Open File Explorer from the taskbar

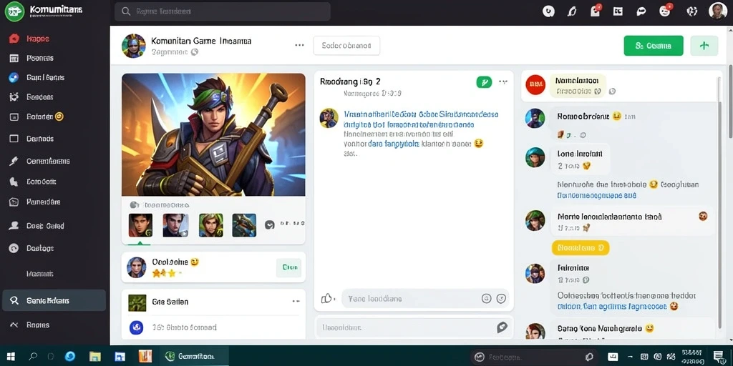coord(95,357)
